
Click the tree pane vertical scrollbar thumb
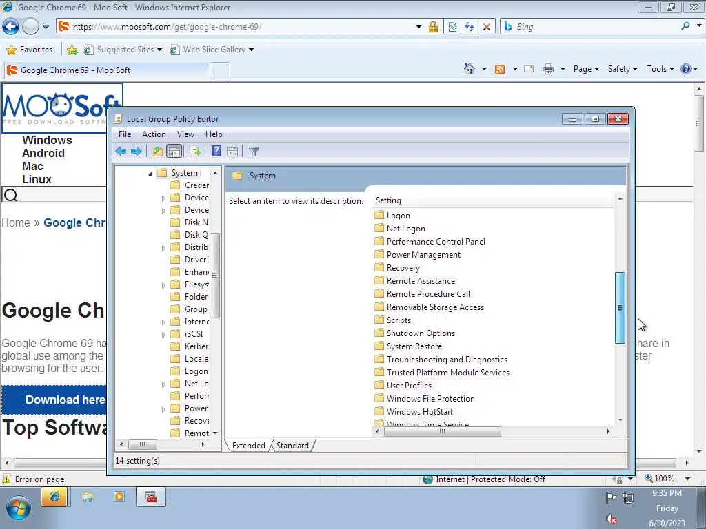click(x=215, y=276)
